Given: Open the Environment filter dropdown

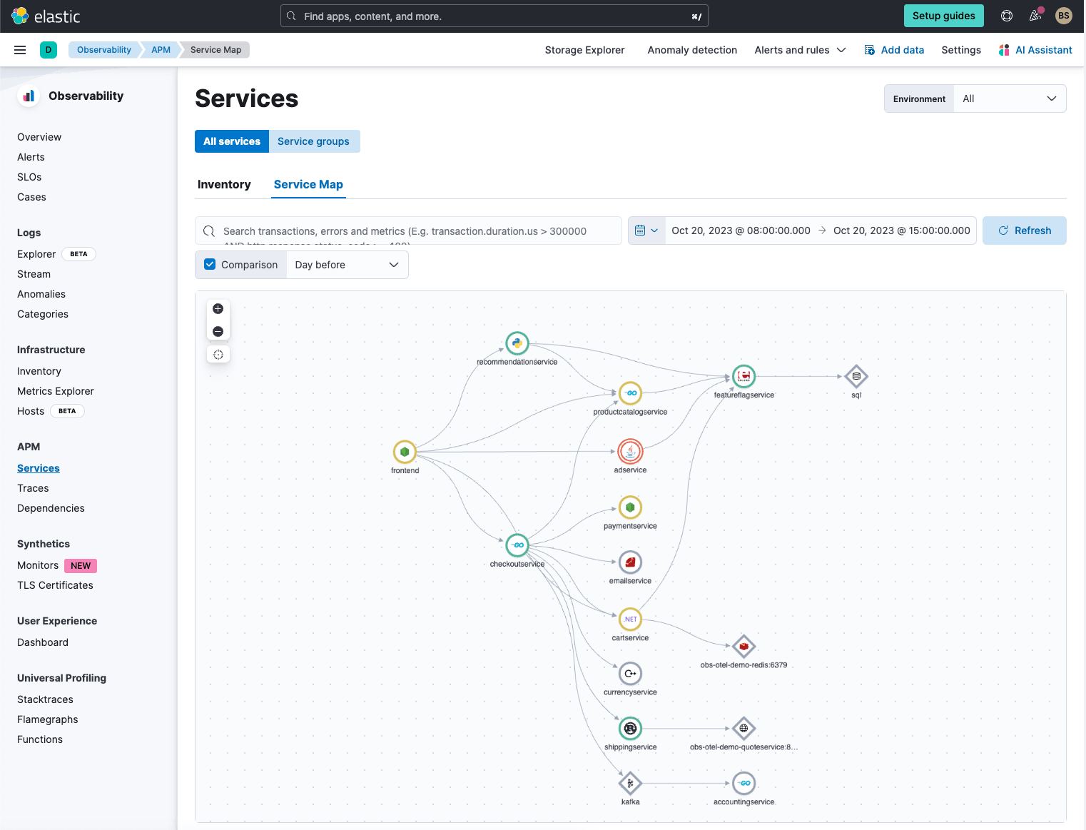Looking at the screenshot, I should pos(1008,98).
